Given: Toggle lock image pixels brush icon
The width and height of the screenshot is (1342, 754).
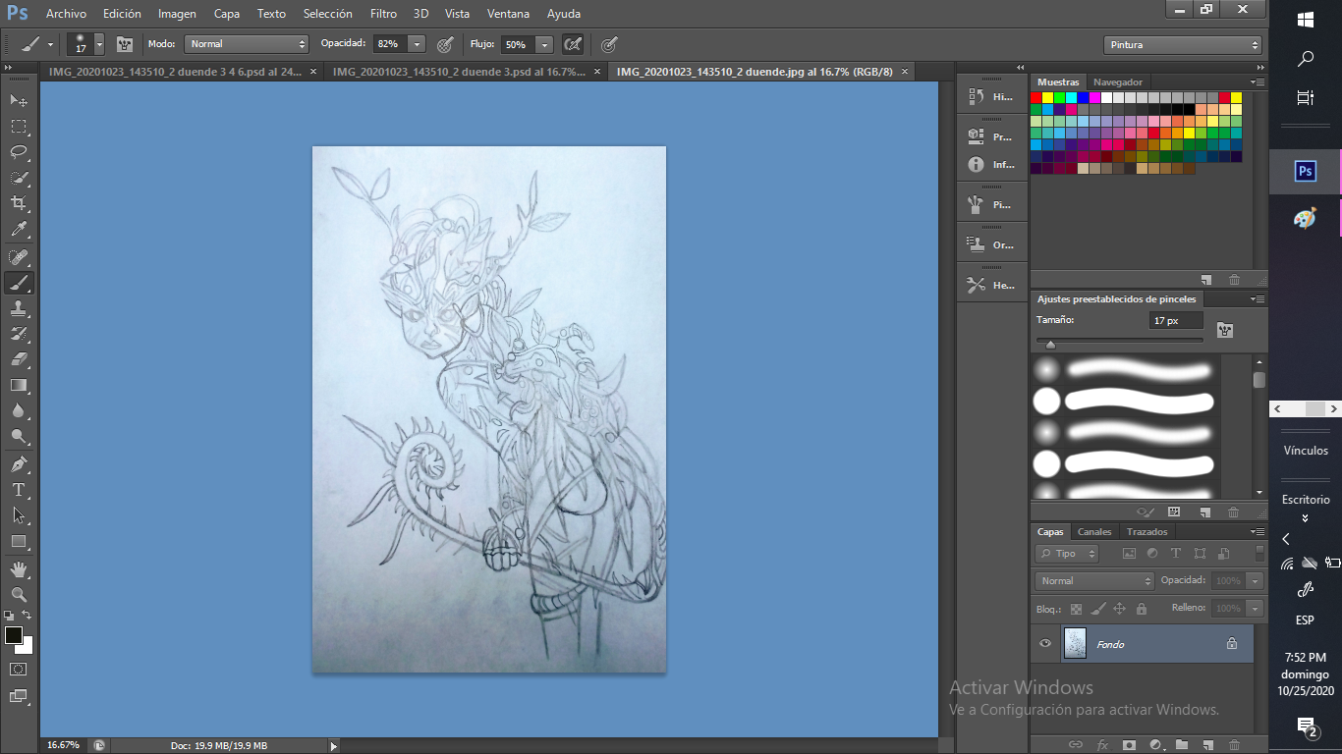Looking at the screenshot, I should click(x=1098, y=609).
